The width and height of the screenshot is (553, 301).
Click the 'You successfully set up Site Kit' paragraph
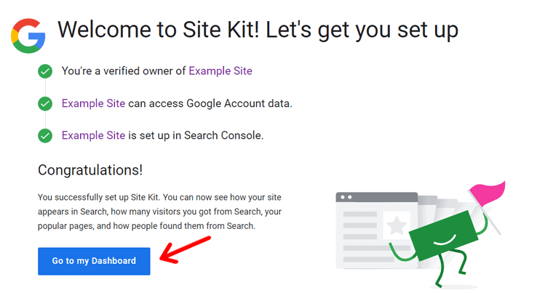159,212
